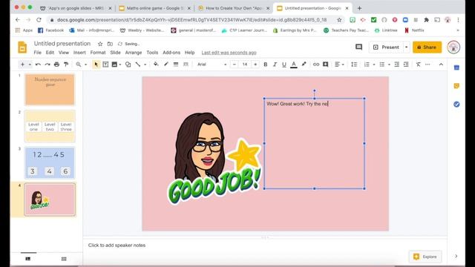475x267 pixels.
Task: Click the clear formatting icon
Action: tap(418, 65)
